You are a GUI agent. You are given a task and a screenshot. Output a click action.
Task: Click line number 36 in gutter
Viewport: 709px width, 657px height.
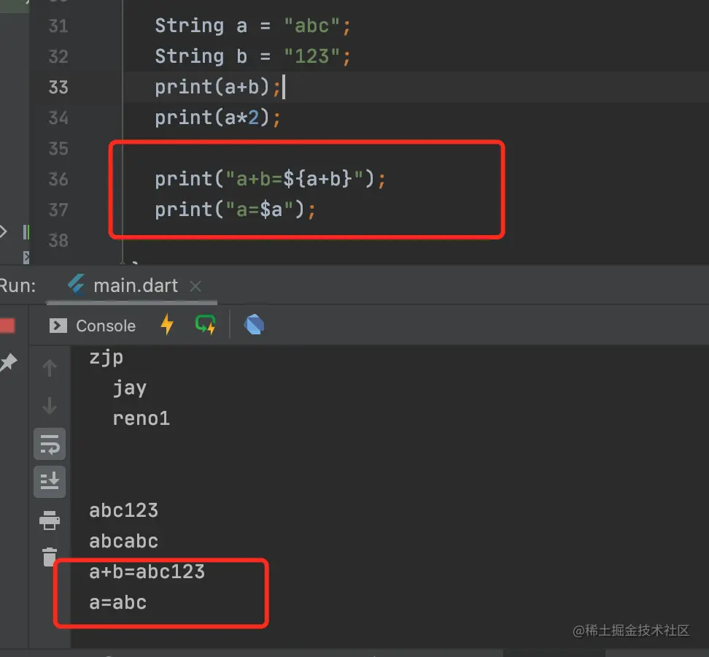click(x=58, y=179)
